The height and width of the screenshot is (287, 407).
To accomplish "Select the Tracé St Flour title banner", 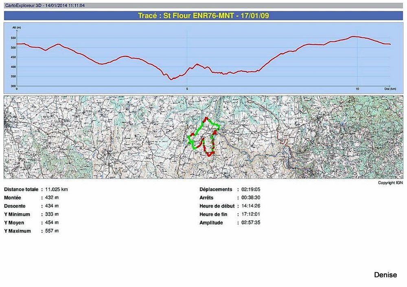I will point(203,16).
